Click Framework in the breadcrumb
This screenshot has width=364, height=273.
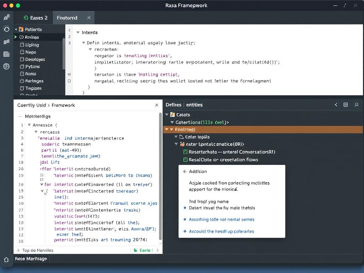pyautogui.click(x=63, y=105)
